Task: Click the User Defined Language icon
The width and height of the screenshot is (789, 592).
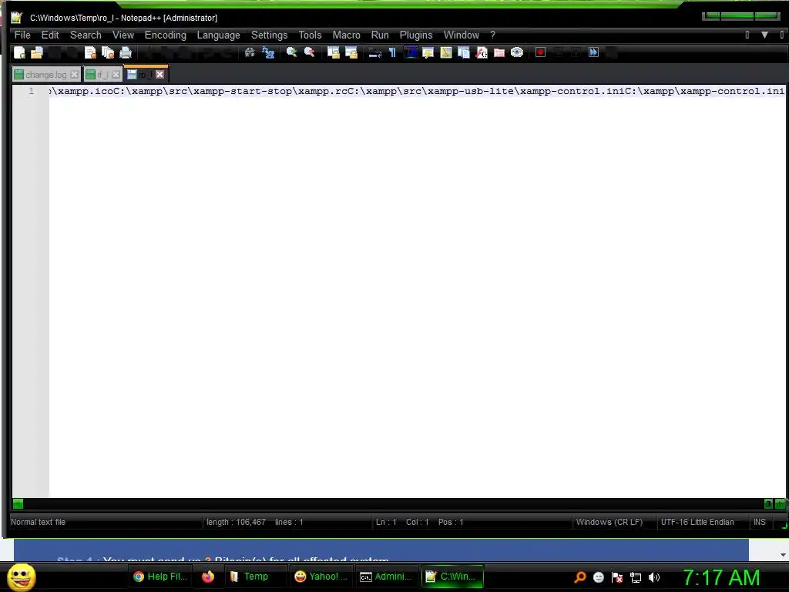Action: [x=428, y=52]
